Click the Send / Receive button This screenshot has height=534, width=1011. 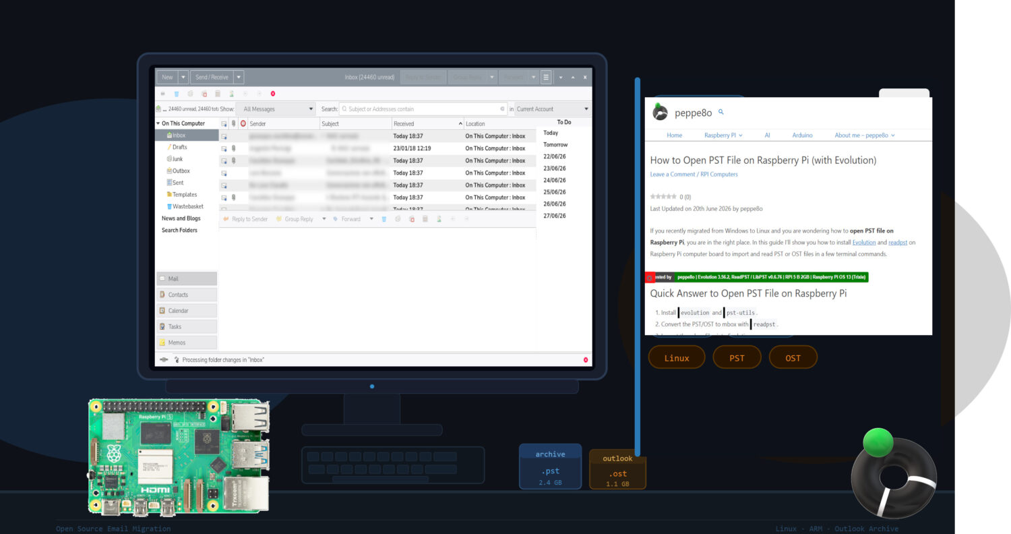point(212,78)
